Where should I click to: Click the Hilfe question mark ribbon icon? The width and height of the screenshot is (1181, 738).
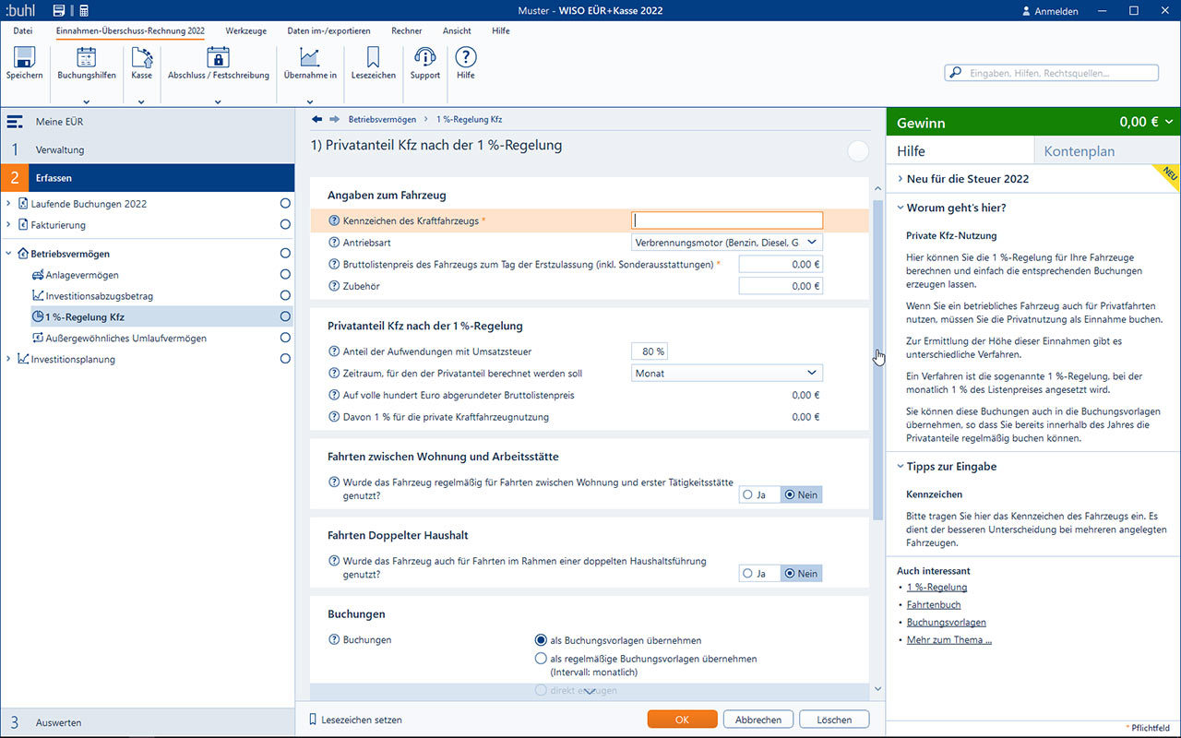click(466, 57)
